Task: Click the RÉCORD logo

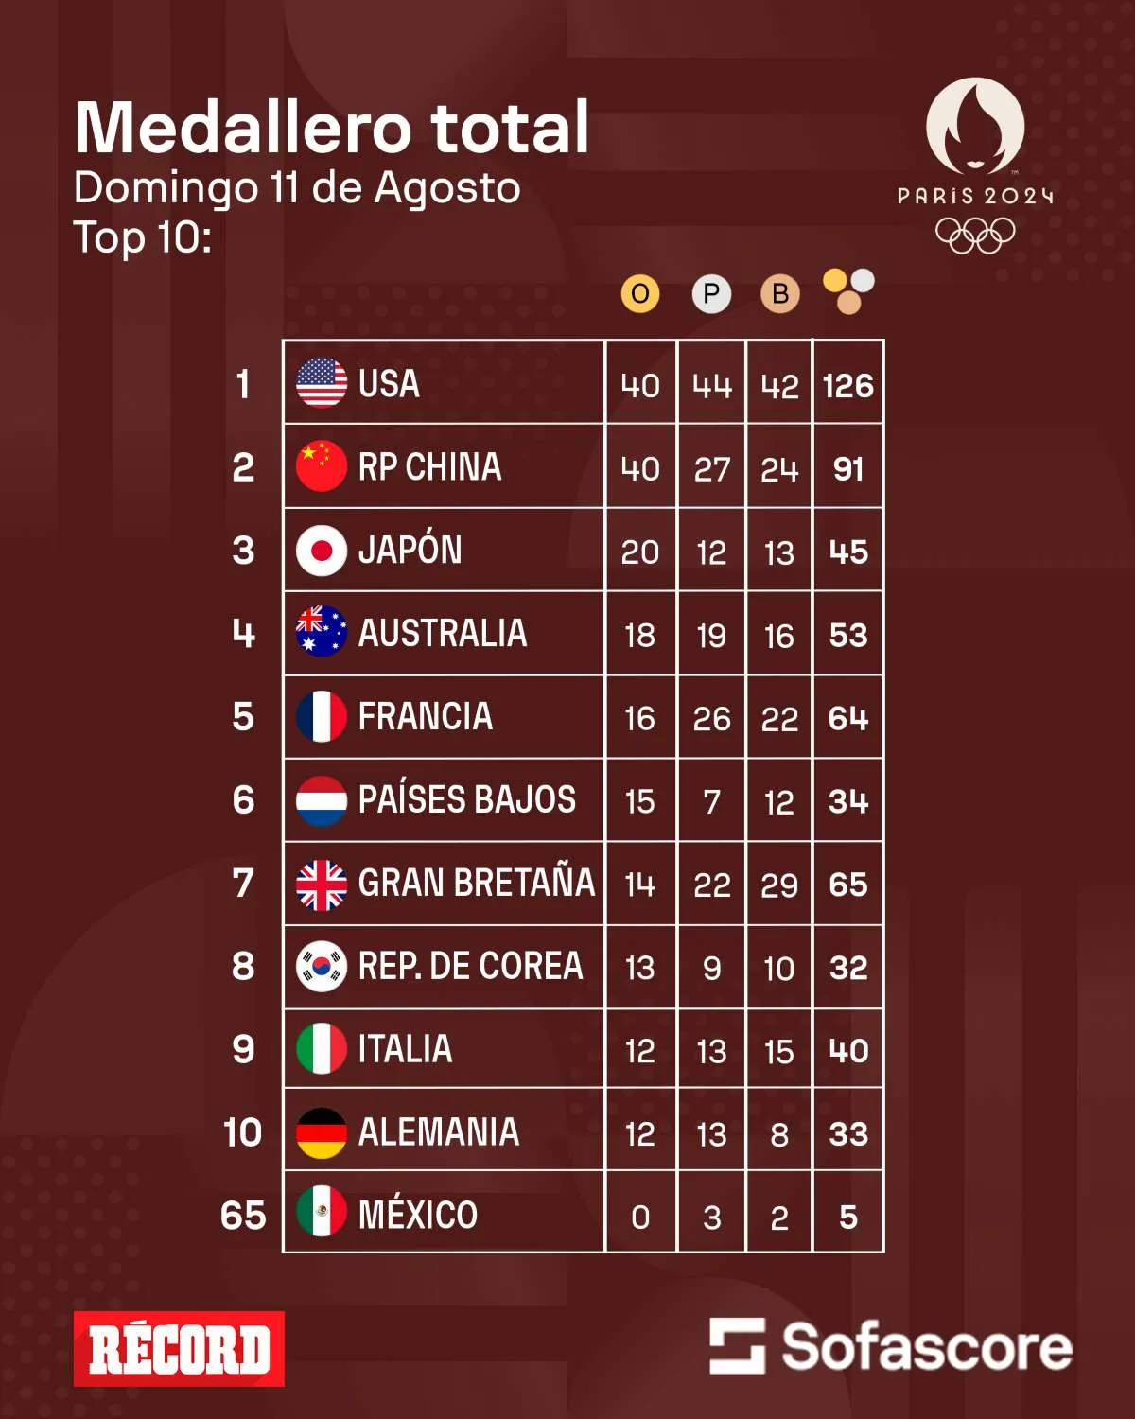Action: pos(179,1349)
